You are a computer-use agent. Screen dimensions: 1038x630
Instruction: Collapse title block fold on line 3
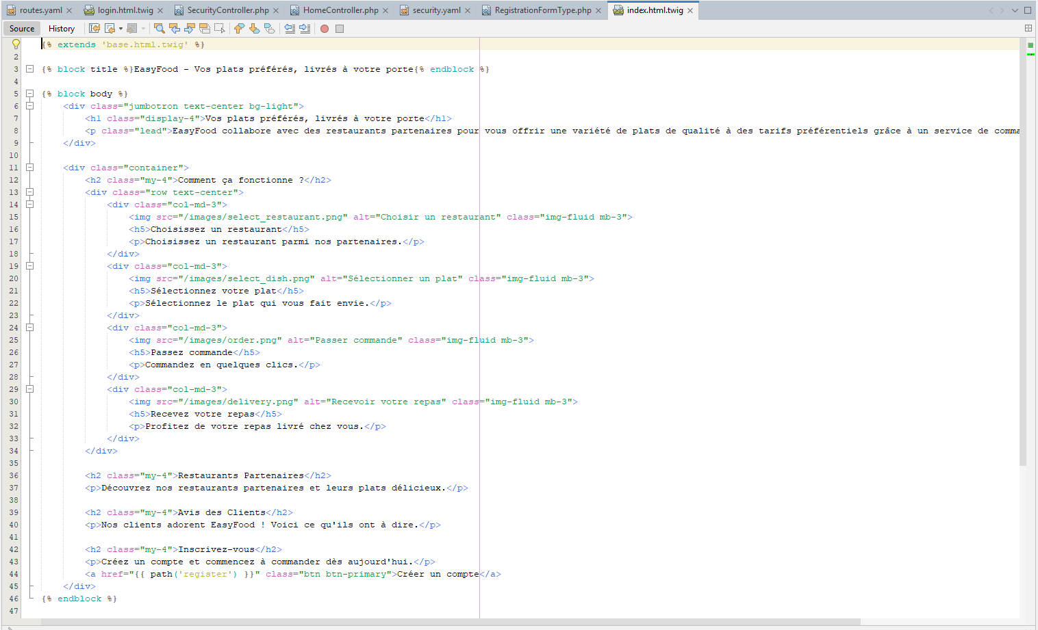[29, 68]
